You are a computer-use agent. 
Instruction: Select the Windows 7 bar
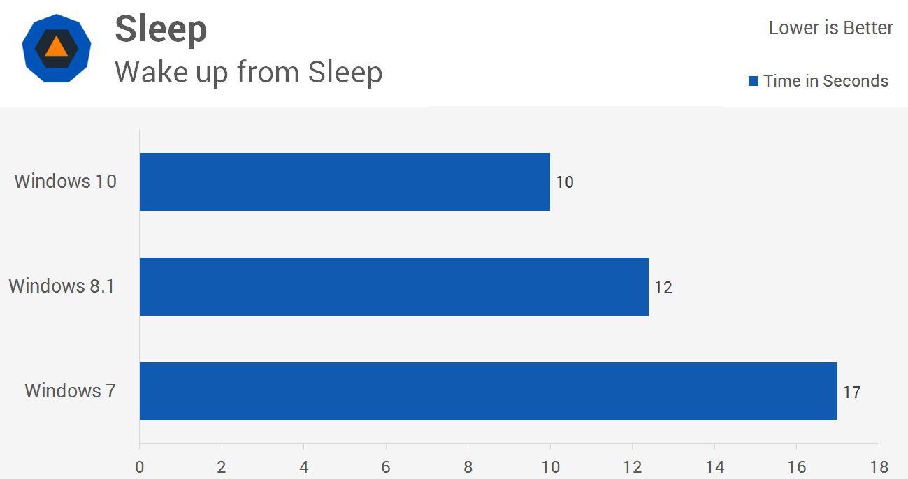pyautogui.click(x=488, y=391)
